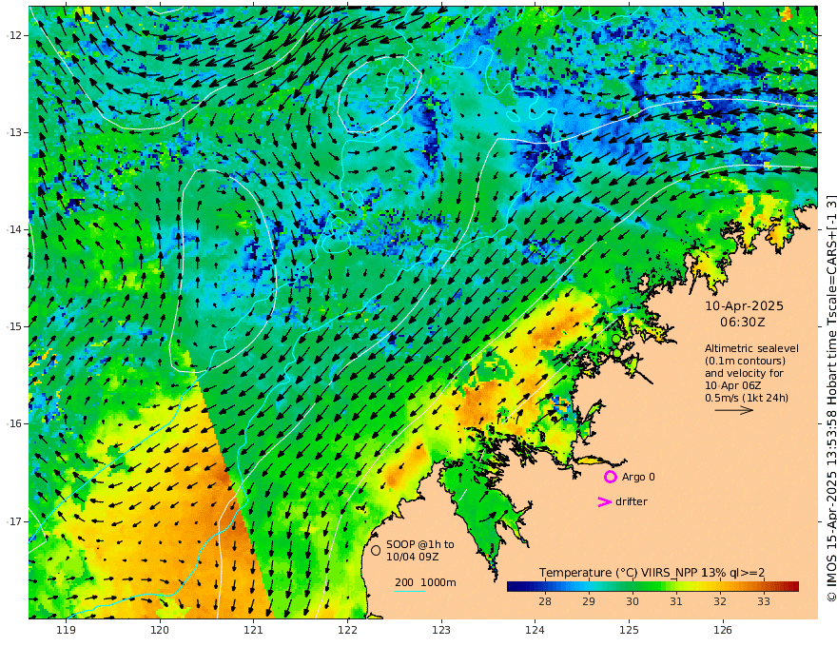Click the "10/04 09Z" text
Viewport: 837px width, 647px height.
413,557
